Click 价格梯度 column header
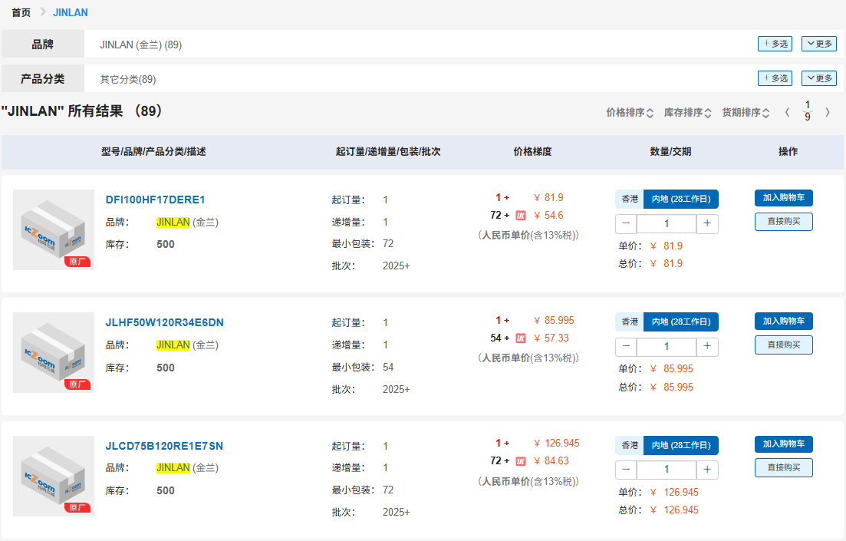846x541 pixels. (532, 152)
